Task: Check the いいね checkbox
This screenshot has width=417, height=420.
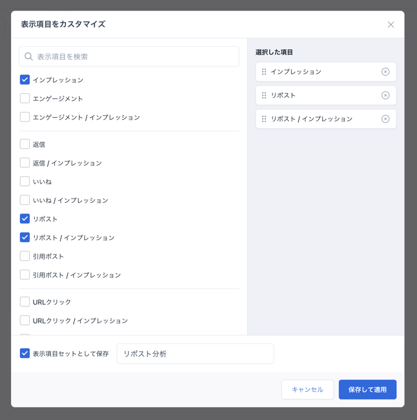Action: pyautogui.click(x=25, y=182)
